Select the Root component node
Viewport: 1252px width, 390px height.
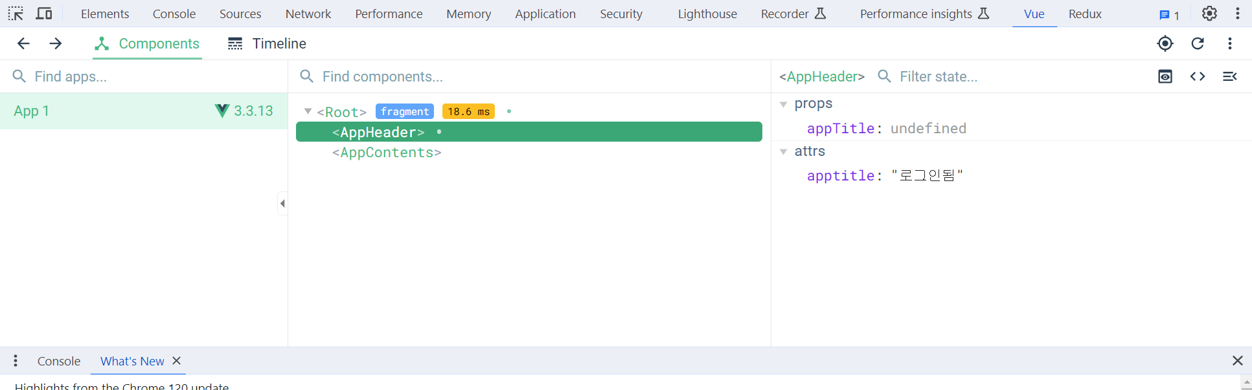tap(342, 112)
